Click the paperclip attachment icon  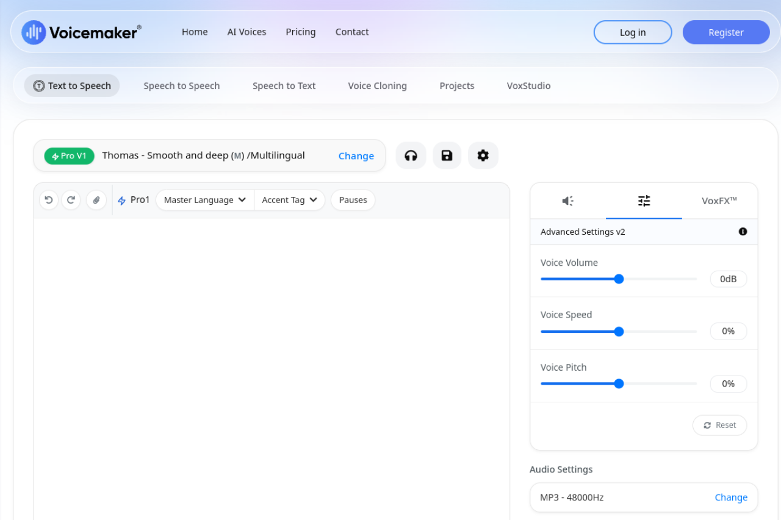click(x=96, y=200)
